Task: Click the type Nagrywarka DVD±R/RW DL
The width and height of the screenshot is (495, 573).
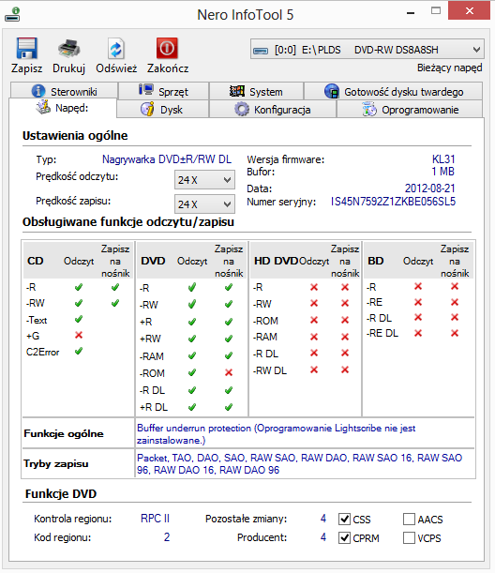Action: [167, 159]
